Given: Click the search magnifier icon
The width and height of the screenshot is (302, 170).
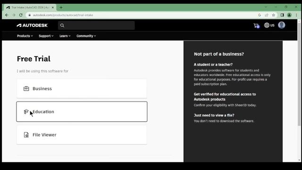Looking at the screenshot, I should tap(62, 25).
